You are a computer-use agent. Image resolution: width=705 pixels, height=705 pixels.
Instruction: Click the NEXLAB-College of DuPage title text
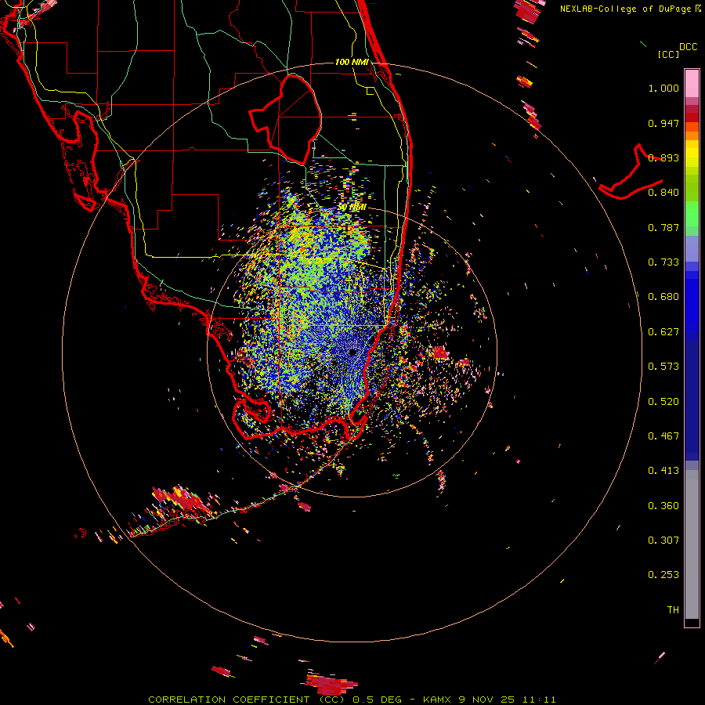coord(625,9)
